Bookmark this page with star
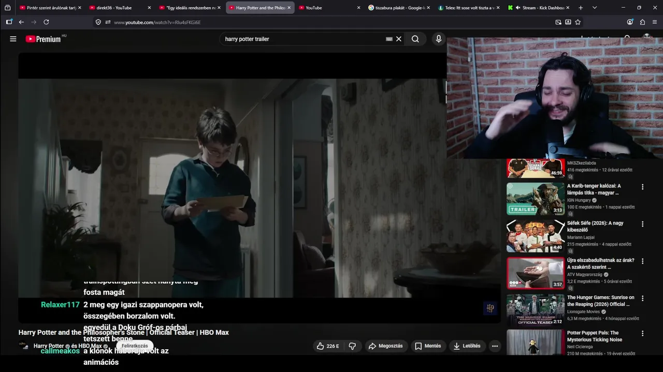 [x=578, y=22]
